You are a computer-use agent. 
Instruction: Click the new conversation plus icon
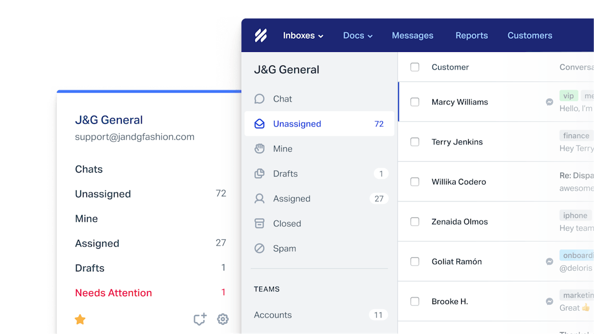pyautogui.click(x=200, y=319)
